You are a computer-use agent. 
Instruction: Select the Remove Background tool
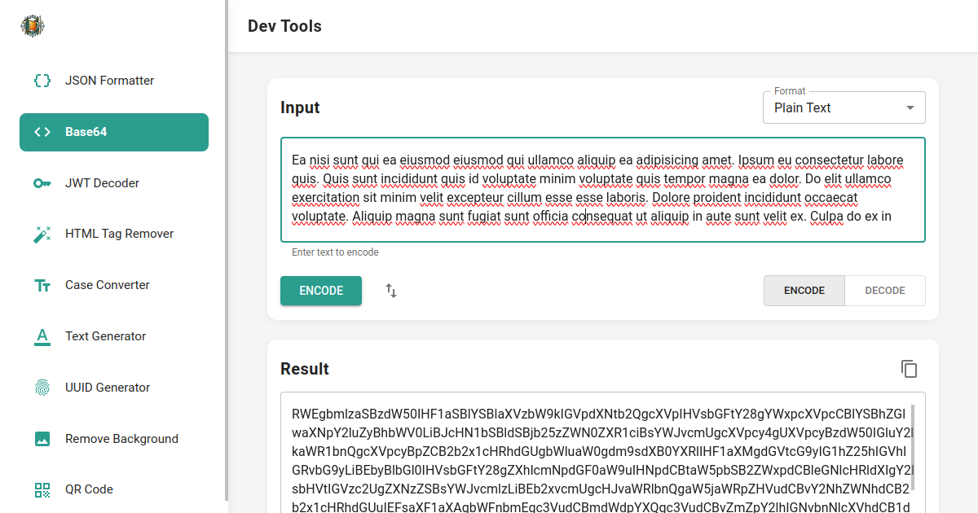pos(121,439)
